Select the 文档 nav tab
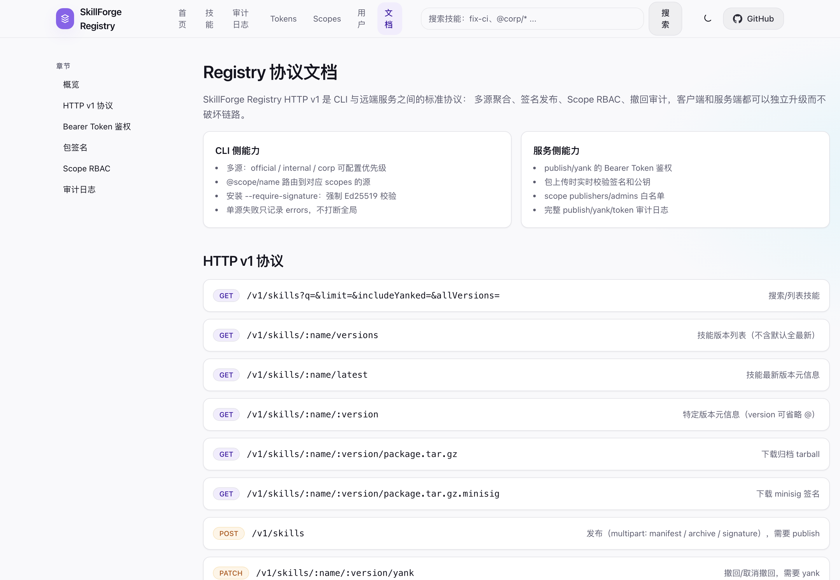Image resolution: width=840 pixels, height=580 pixels. [389, 19]
